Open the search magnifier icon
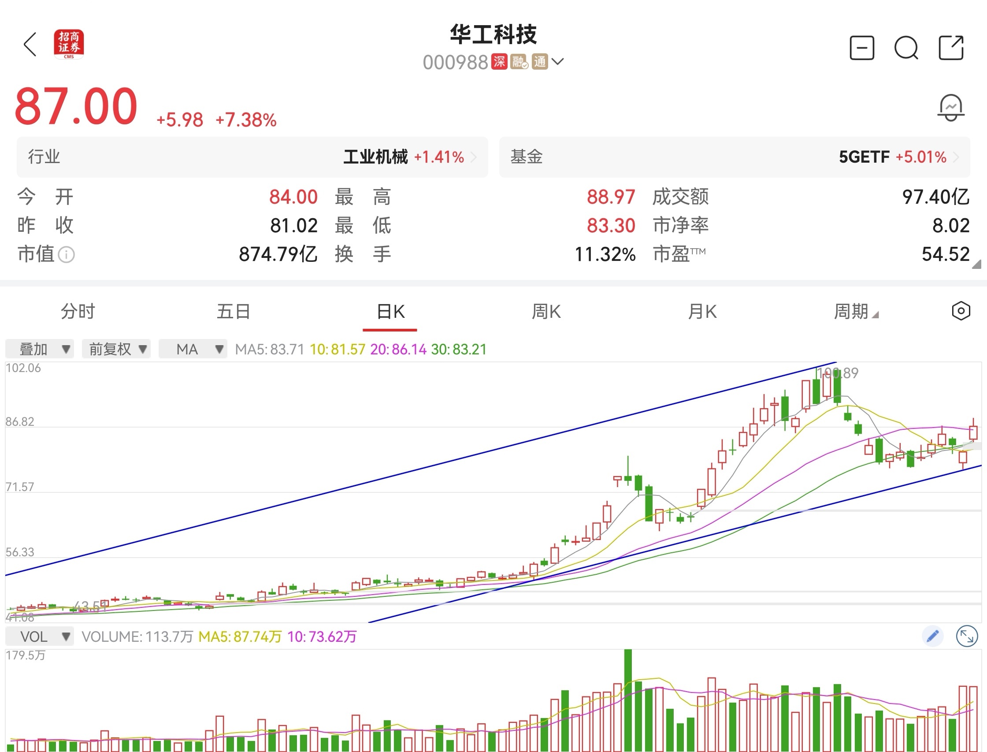The image size is (987, 752). coord(906,48)
